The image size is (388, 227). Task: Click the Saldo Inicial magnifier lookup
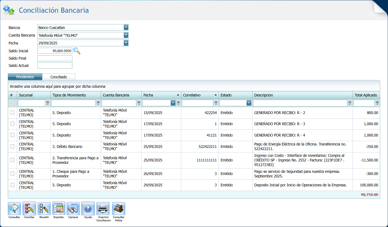tap(77, 51)
